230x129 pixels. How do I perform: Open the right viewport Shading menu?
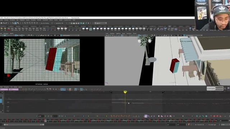click(x=112, y=33)
